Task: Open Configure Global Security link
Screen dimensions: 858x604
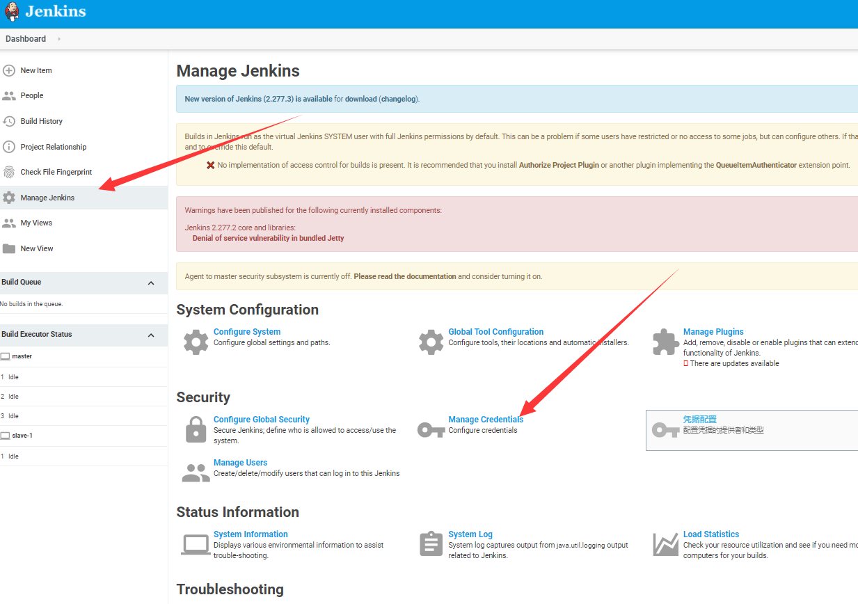Action: pos(262,420)
